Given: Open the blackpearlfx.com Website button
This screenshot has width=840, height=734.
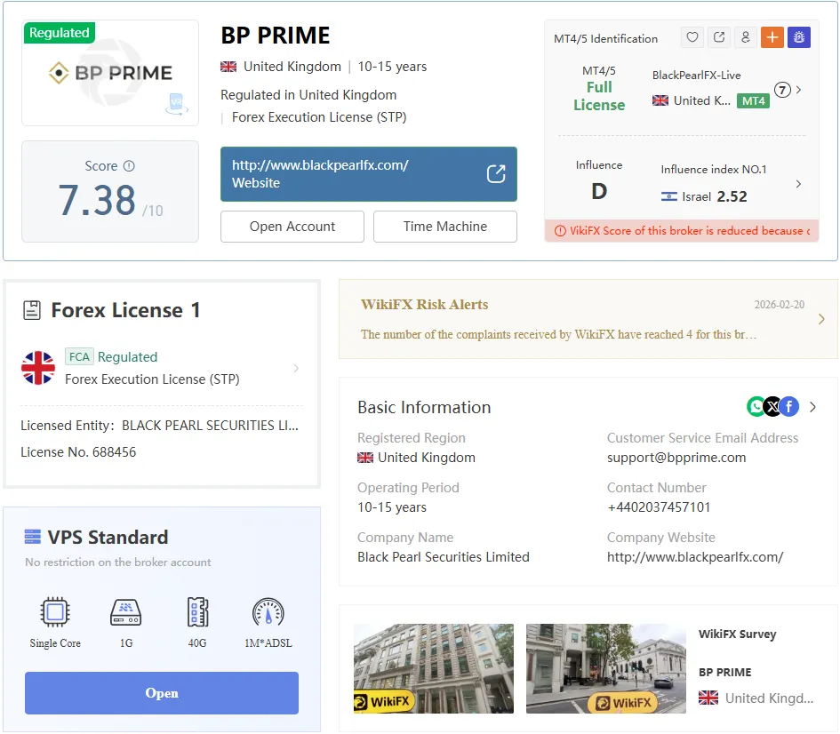Looking at the screenshot, I should pyautogui.click(x=369, y=174).
